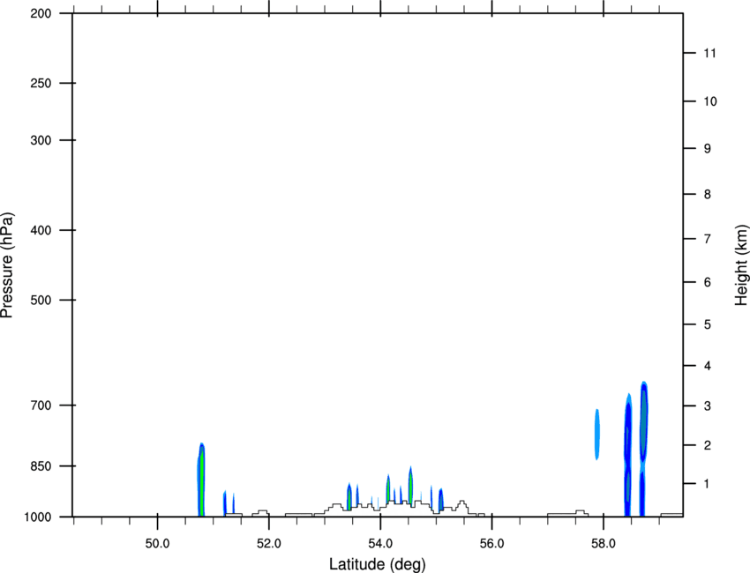Click height tick label 6

(708, 282)
